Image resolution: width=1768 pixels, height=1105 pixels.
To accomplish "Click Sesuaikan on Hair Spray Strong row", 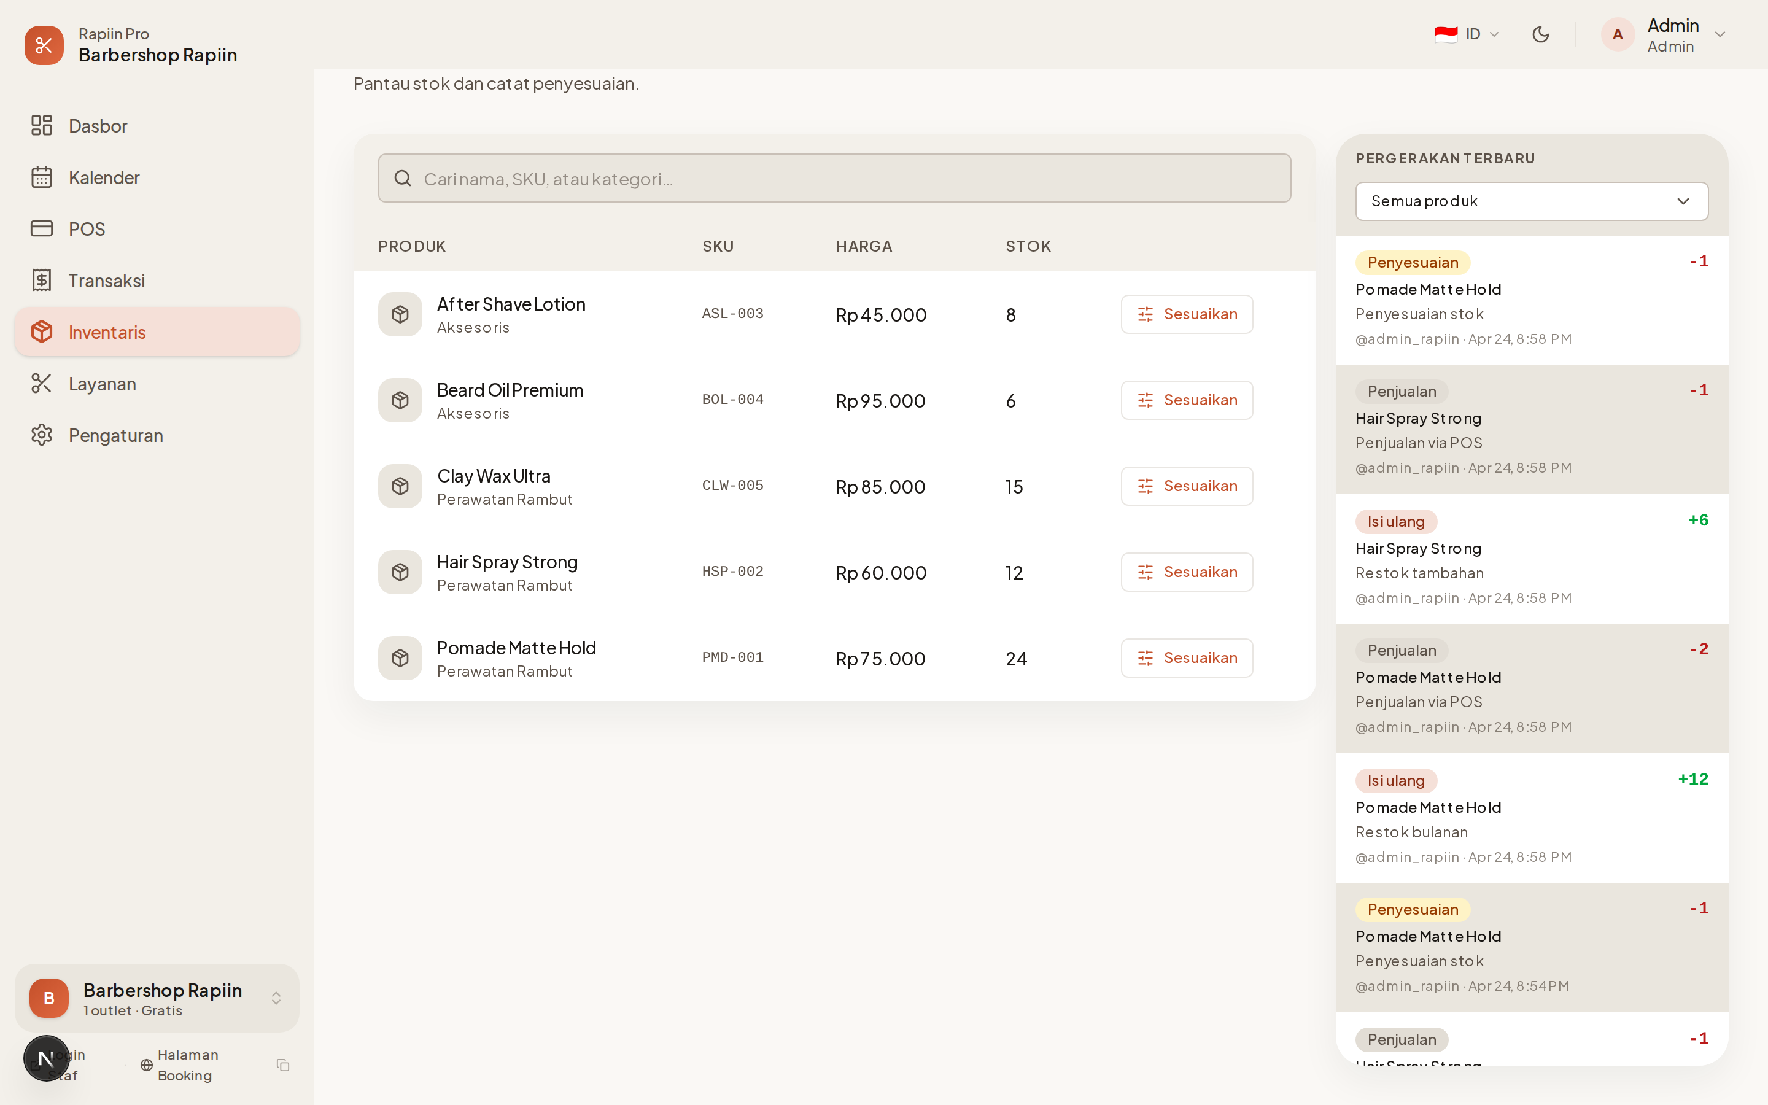I will click(1187, 572).
